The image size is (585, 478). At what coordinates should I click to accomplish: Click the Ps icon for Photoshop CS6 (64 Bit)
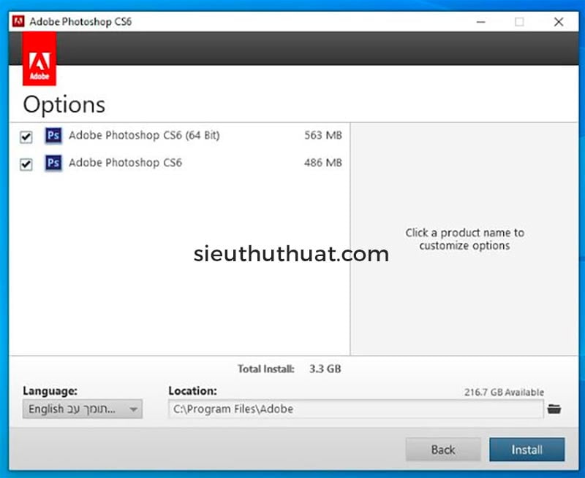point(53,136)
